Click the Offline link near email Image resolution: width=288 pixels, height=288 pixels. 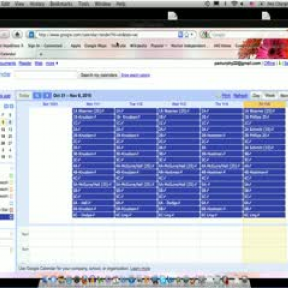[270, 63]
